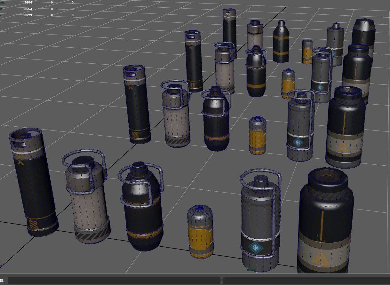The width and height of the screenshot is (390, 285).
Task: Click the 4604 poly count value
Action: [x=28, y=3]
